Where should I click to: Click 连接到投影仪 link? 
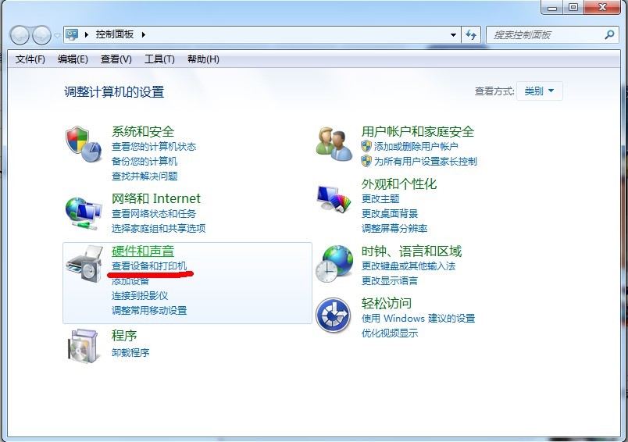click(140, 296)
